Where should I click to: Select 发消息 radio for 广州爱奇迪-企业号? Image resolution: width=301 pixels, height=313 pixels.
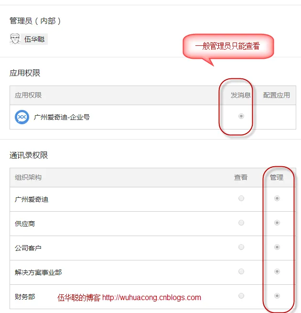click(x=241, y=116)
